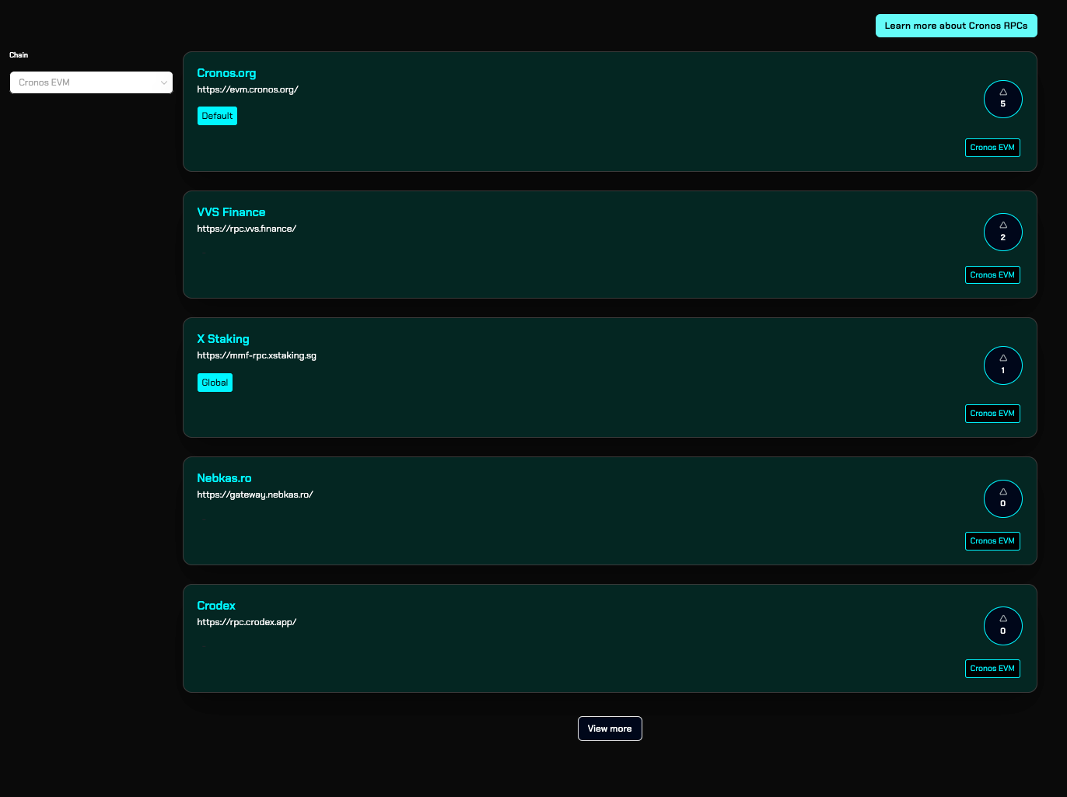Screen dimensions: 1067x797
Task: Click Cronos EVM tag on Crodex card
Action: point(992,669)
